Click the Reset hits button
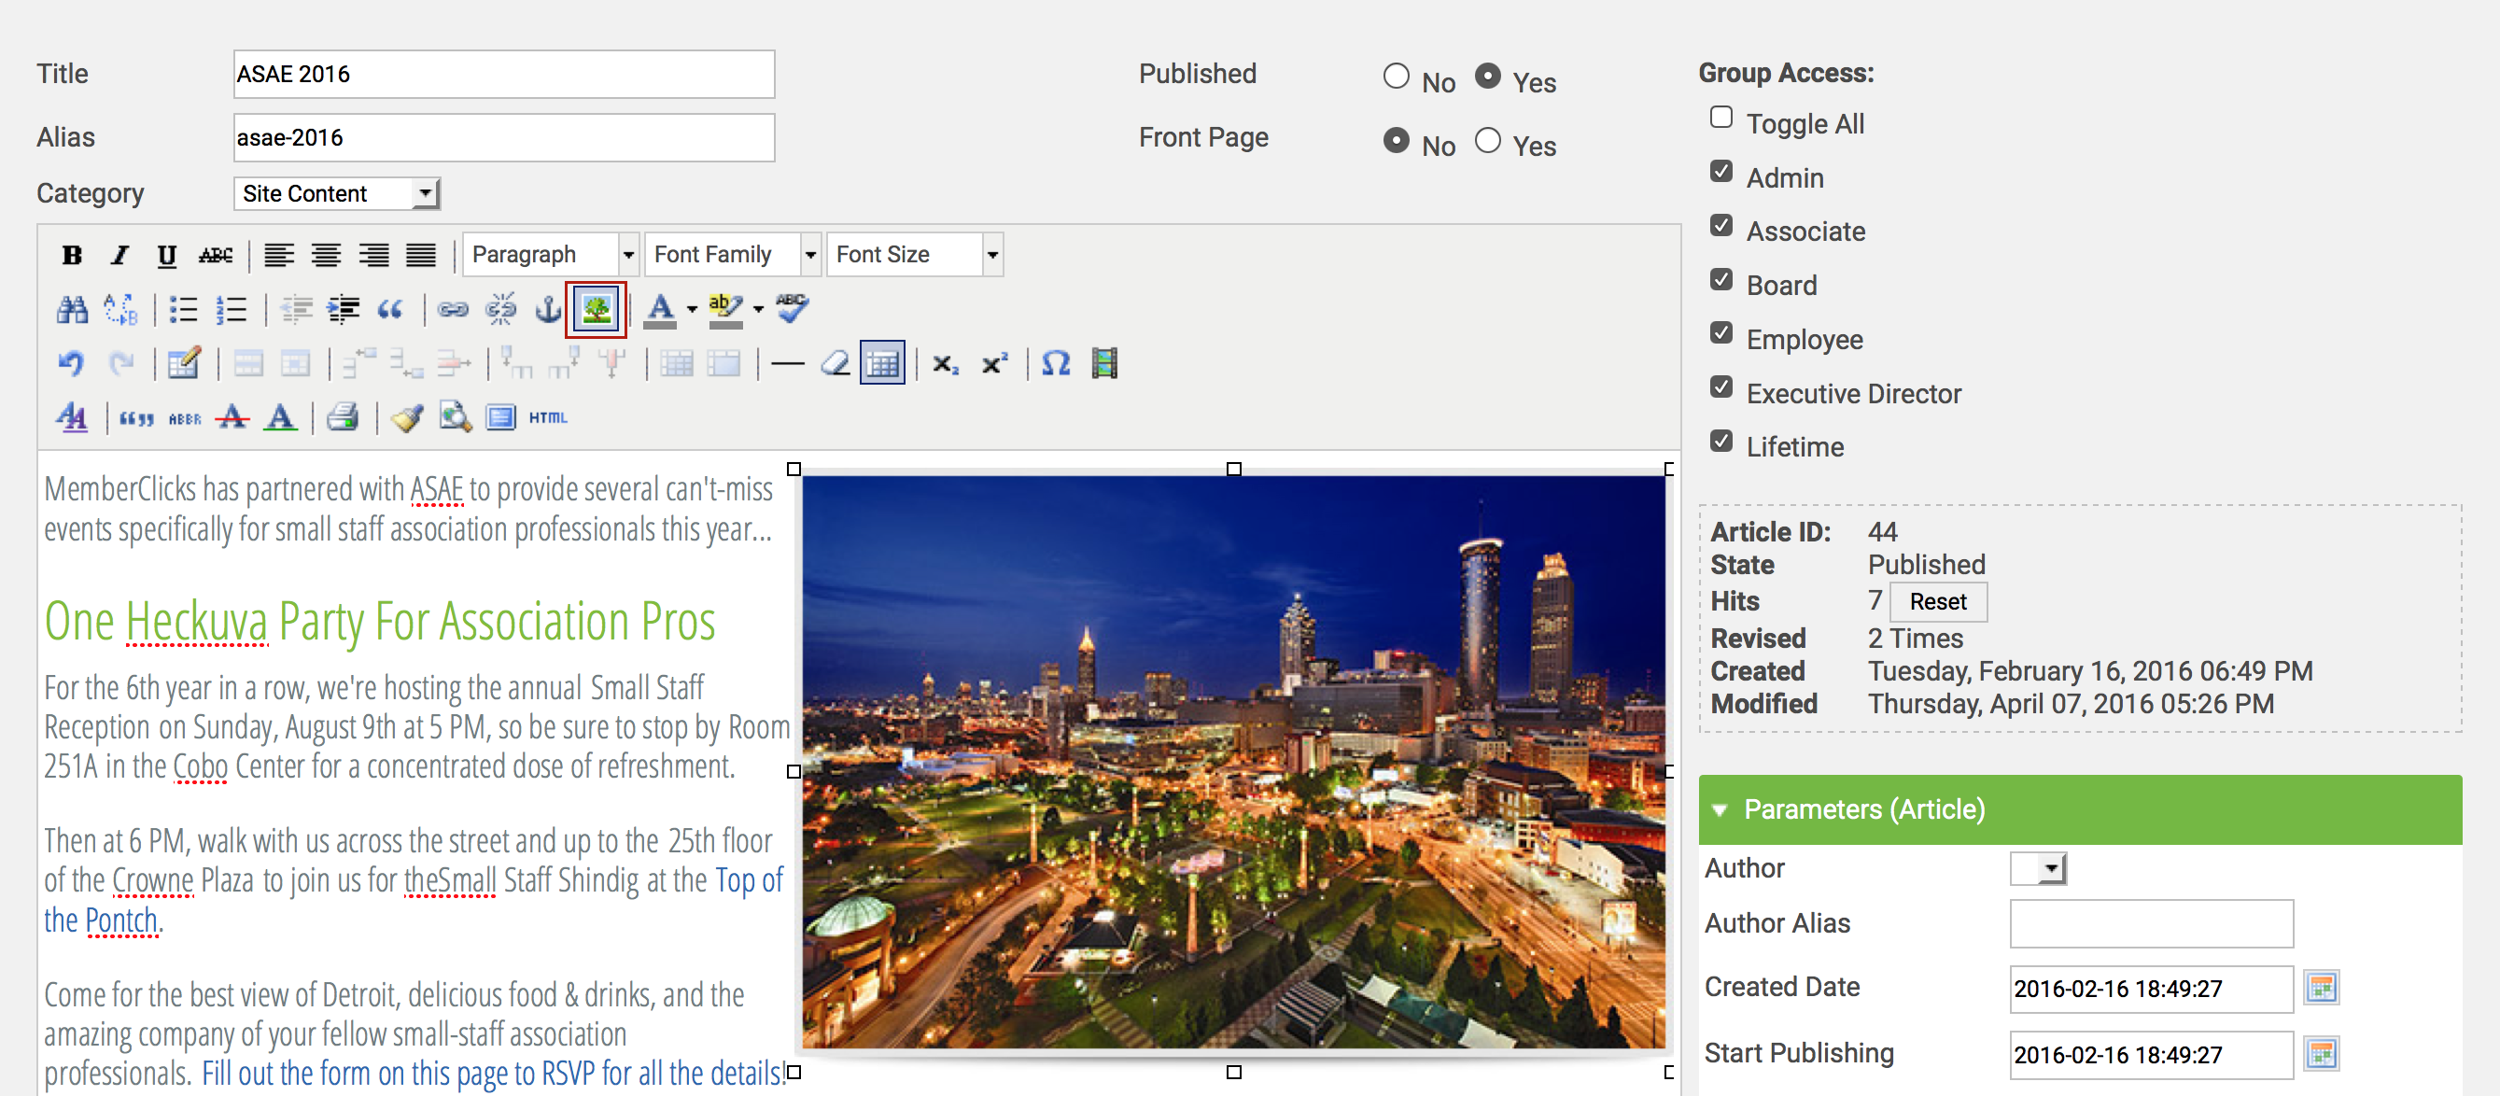The image size is (2500, 1096). [x=1937, y=602]
